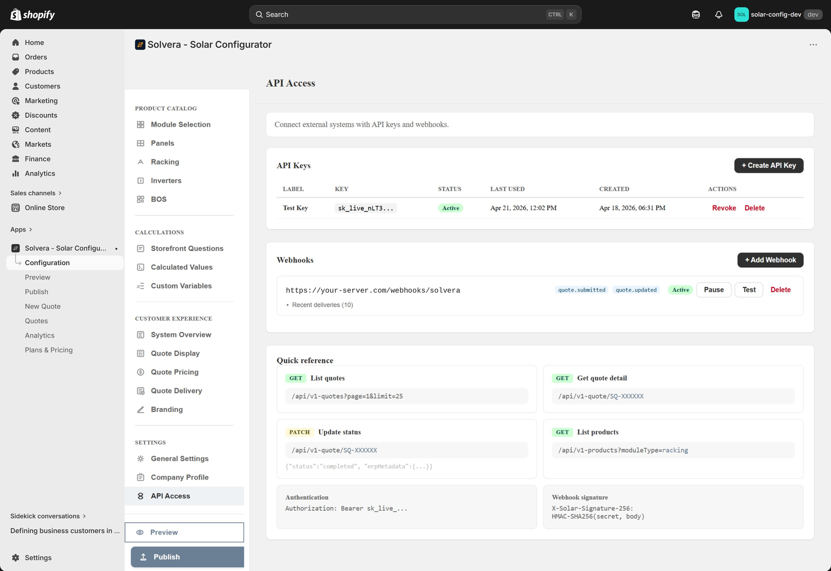Click the /api/v1-quotes?page=1&limit=25 endpoint
Screen dimensions: 831x571
coord(407,396)
